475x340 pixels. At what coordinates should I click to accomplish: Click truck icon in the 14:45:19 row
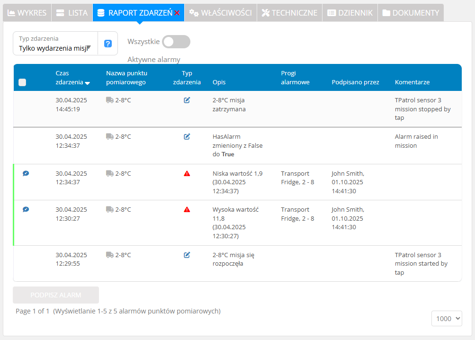pos(110,100)
